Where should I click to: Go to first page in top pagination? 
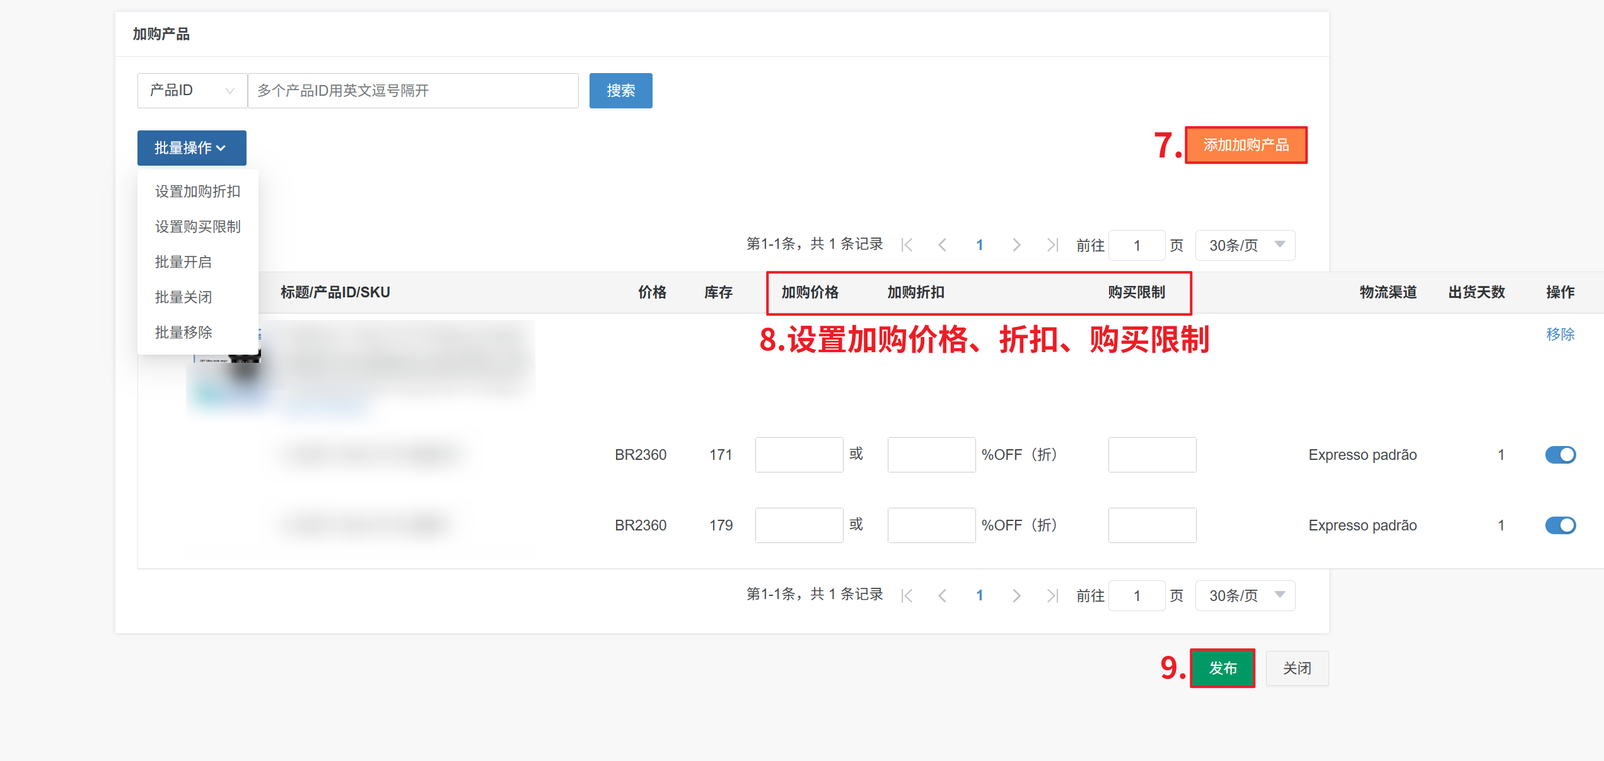click(x=907, y=245)
